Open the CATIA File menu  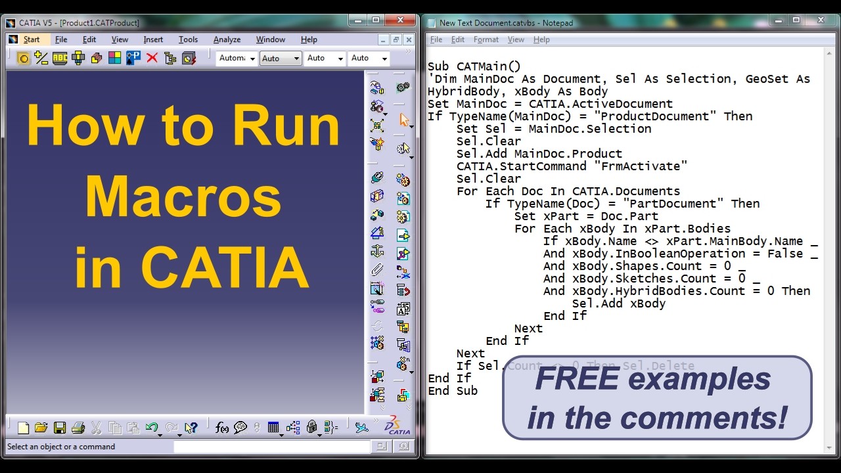pos(61,39)
